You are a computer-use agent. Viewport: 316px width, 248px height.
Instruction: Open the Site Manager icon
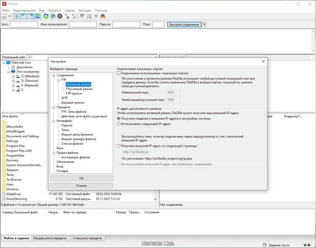click(x=5, y=16)
